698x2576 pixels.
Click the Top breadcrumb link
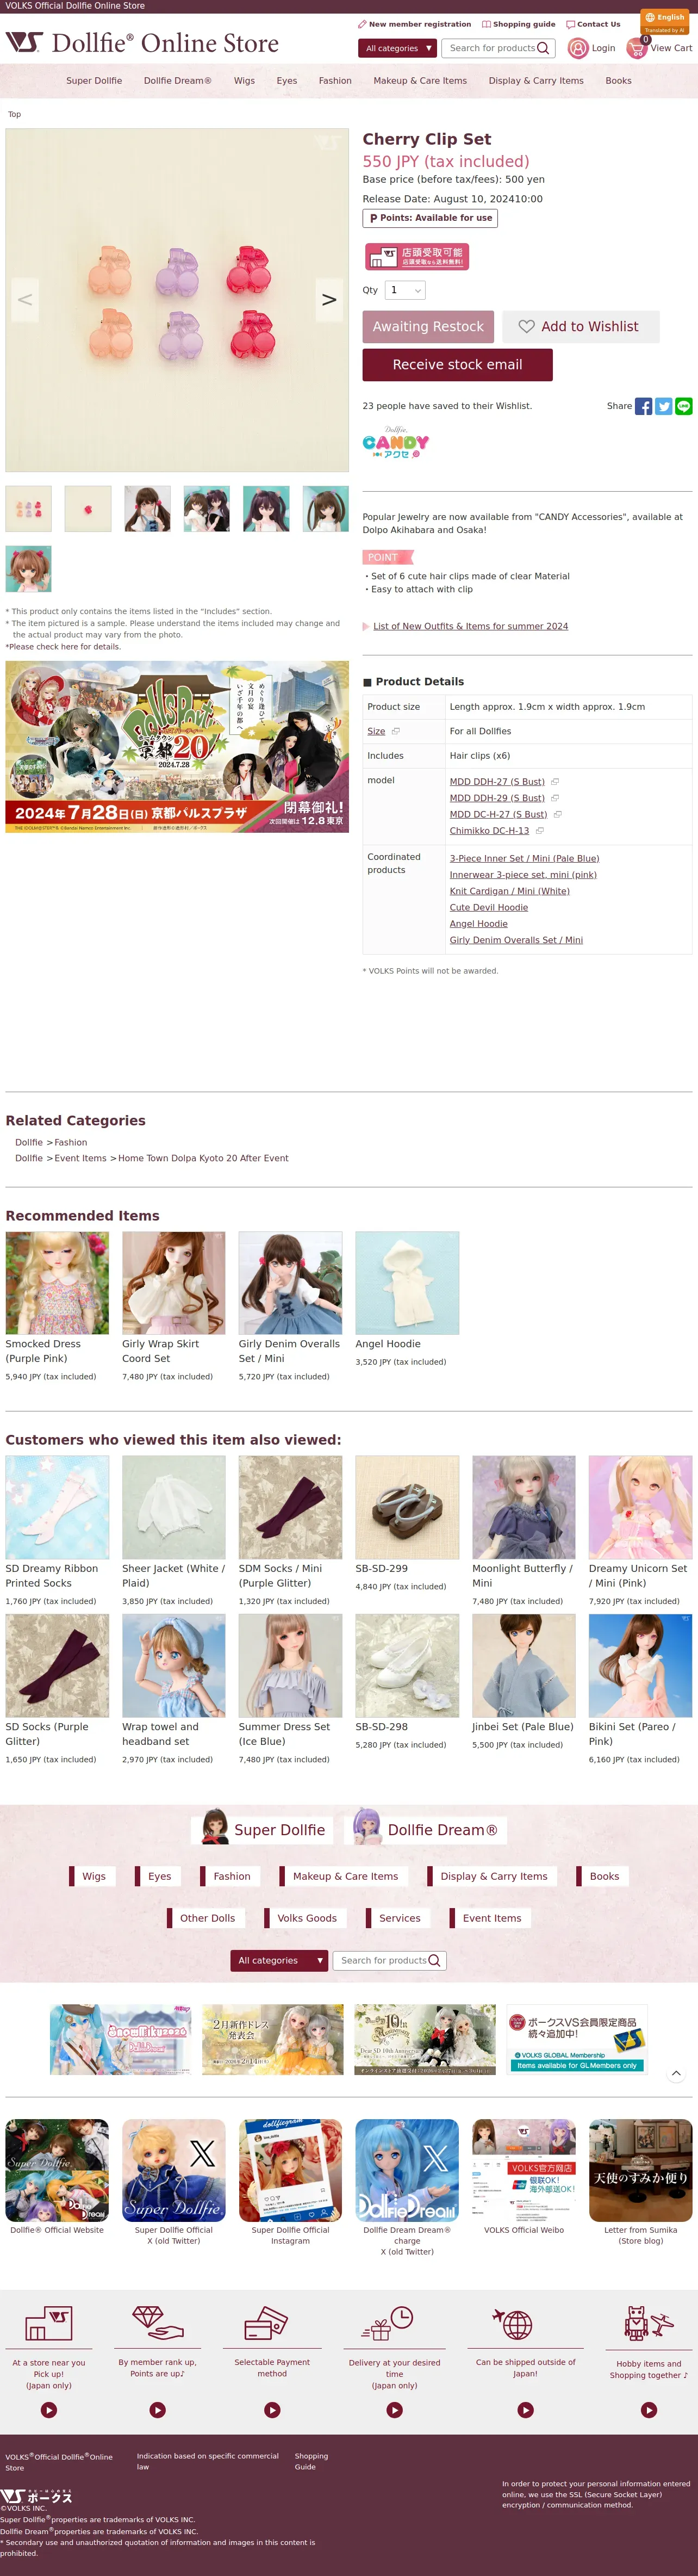point(14,115)
